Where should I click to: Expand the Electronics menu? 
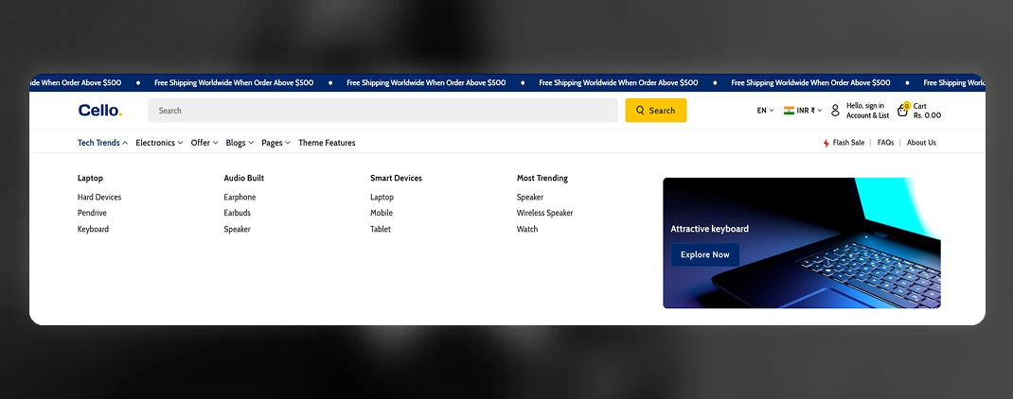(159, 143)
